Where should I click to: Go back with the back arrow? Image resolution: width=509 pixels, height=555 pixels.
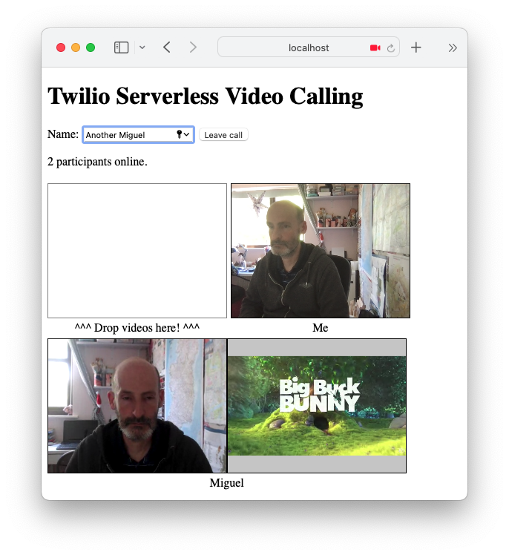pyautogui.click(x=167, y=47)
